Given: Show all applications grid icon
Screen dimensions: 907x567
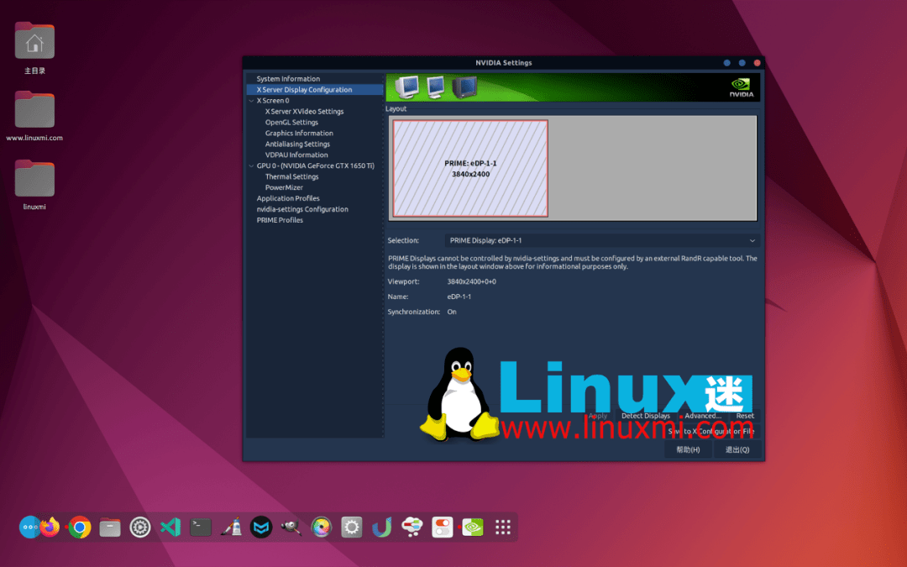Looking at the screenshot, I should coord(503,527).
